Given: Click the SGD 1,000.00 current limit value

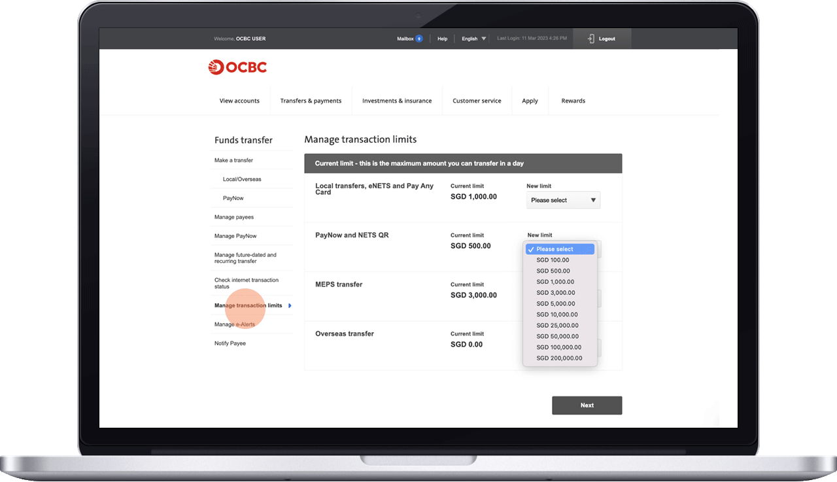Looking at the screenshot, I should point(473,196).
